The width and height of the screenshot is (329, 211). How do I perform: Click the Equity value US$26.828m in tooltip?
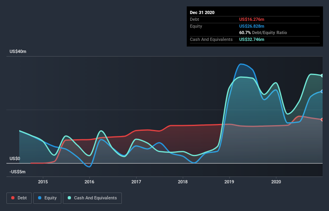252,26
